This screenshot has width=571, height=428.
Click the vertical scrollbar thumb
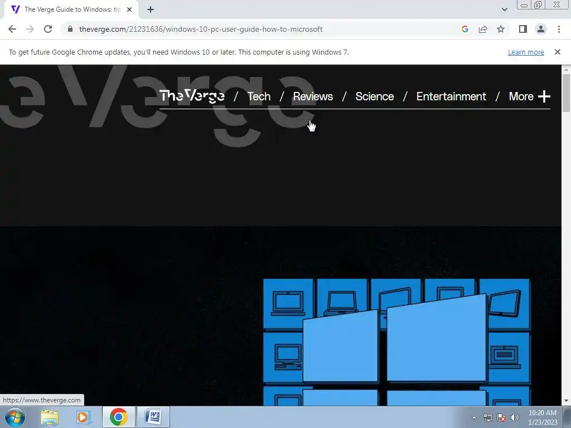tap(566, 93)
